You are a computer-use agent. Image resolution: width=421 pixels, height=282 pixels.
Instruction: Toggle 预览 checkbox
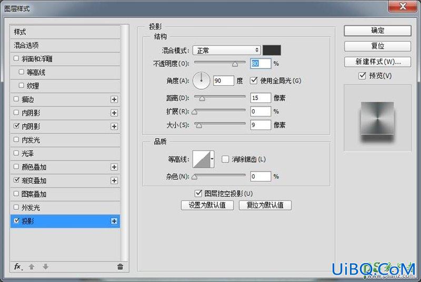[362, 76]
